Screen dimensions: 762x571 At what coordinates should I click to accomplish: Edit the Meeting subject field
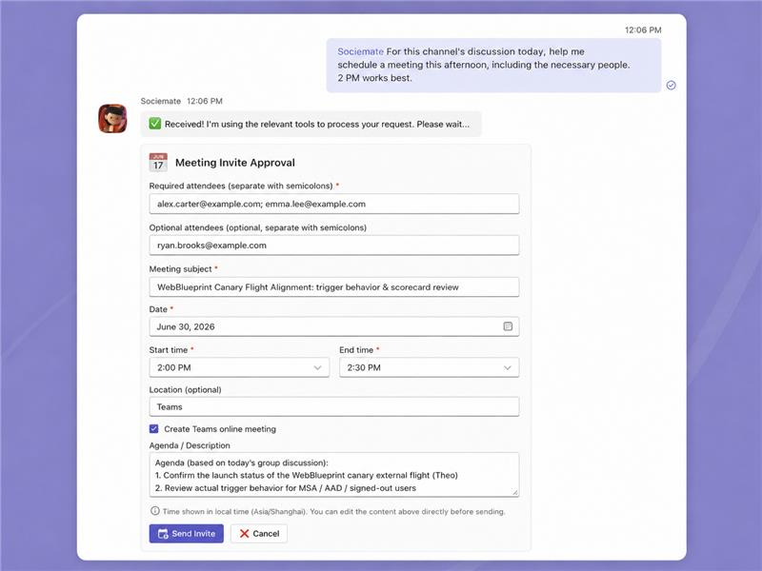(x=334, y=287)
